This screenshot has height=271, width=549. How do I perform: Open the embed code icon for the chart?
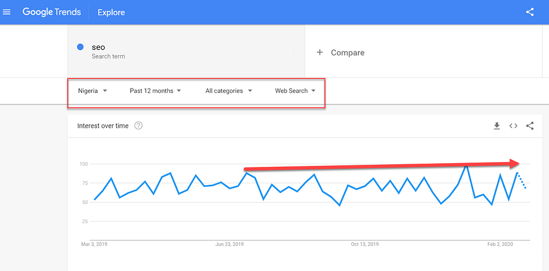pyautogui.click(x=513, y=126)
